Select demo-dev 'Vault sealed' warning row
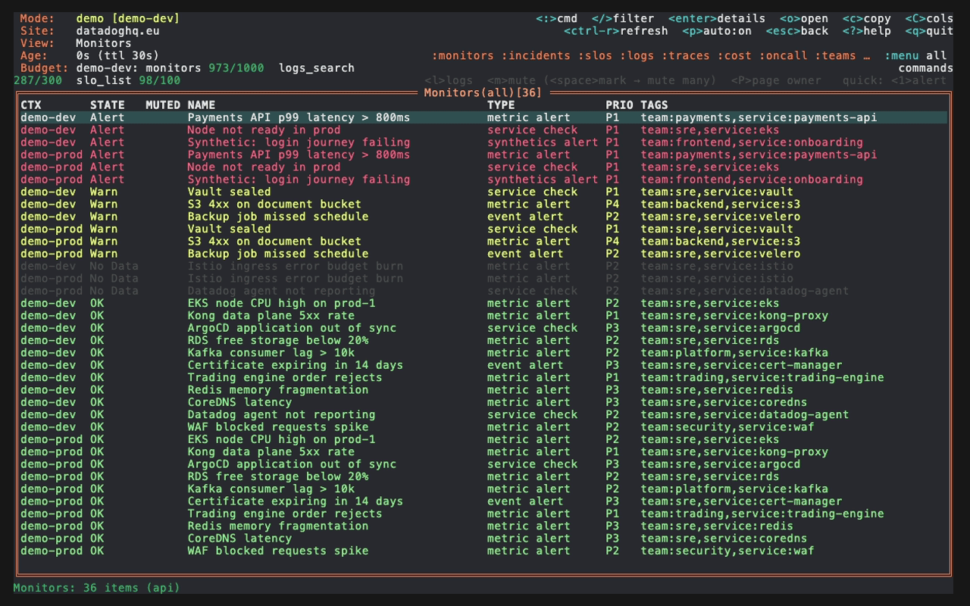The width and height of the screenshot is (970, 606). 483,192
